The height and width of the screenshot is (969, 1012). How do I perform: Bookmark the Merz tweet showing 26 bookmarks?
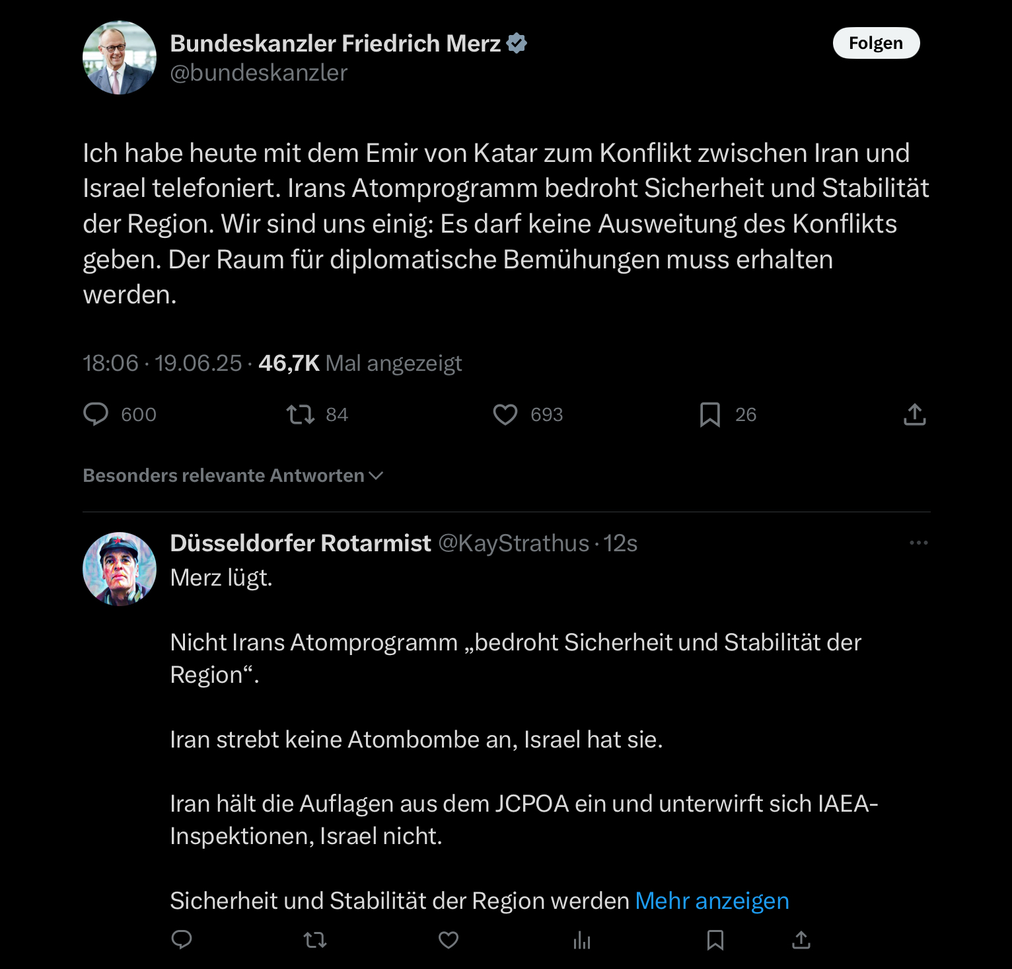coord(710,414)
